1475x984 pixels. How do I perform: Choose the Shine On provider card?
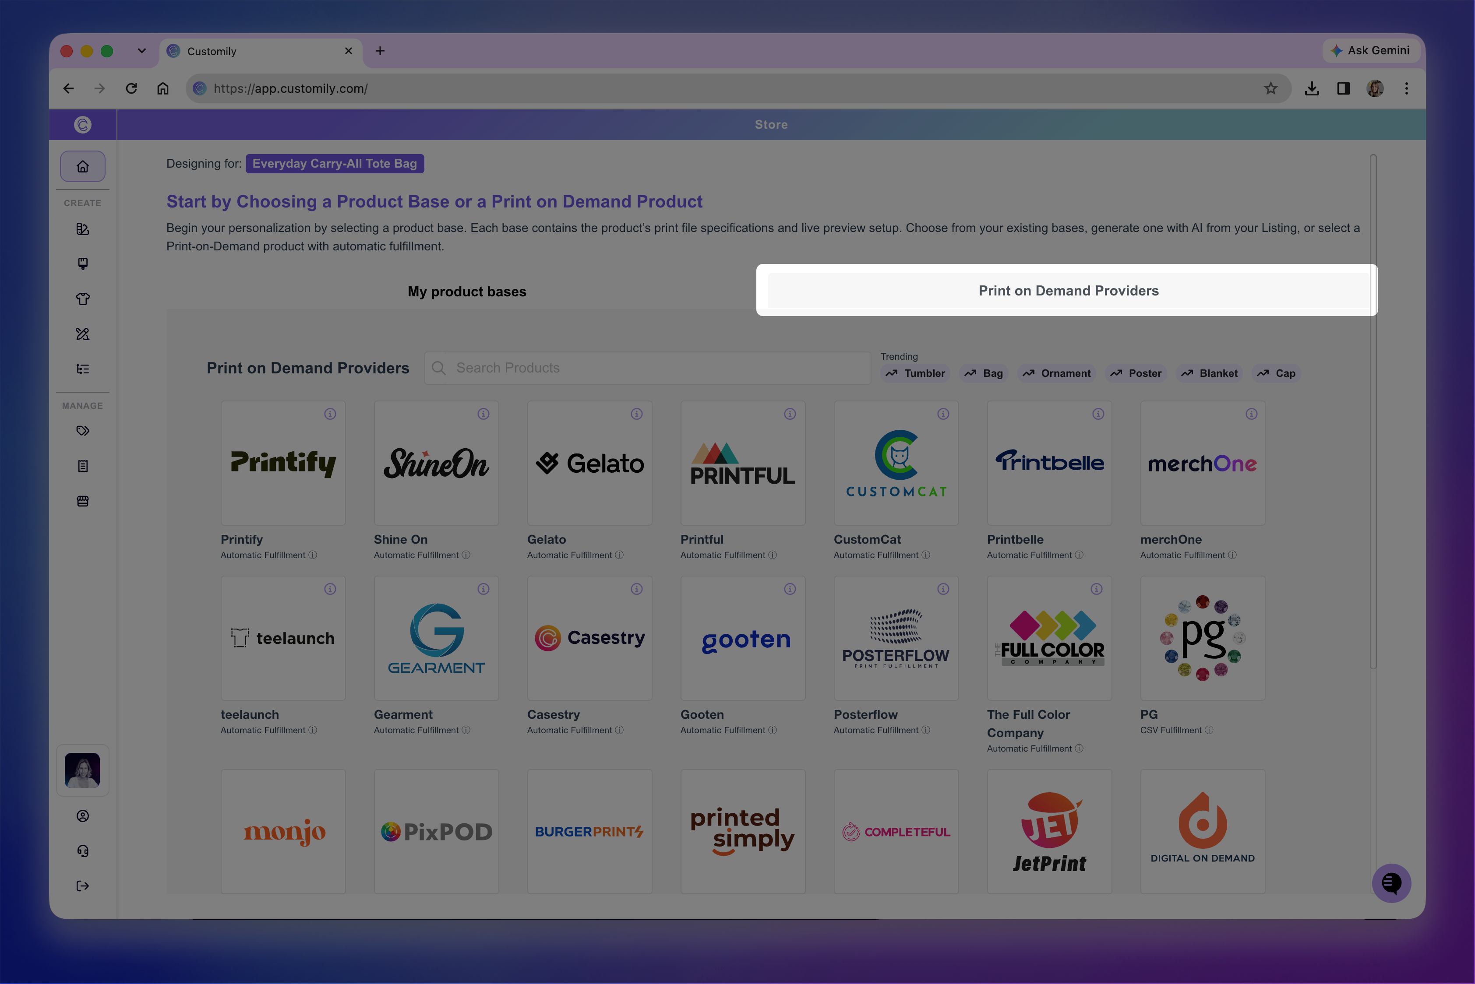436,463
